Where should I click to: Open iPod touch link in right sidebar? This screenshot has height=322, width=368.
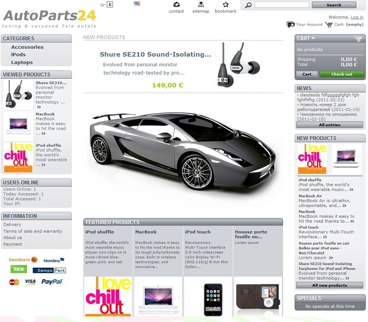[x=308, y=227]
